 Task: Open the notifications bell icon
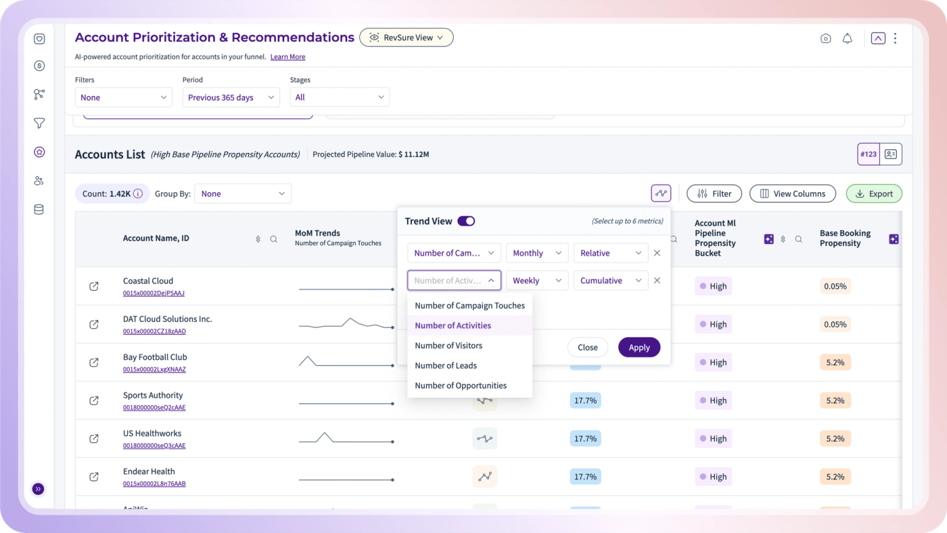pyautogui.click(x=847, y=39)
